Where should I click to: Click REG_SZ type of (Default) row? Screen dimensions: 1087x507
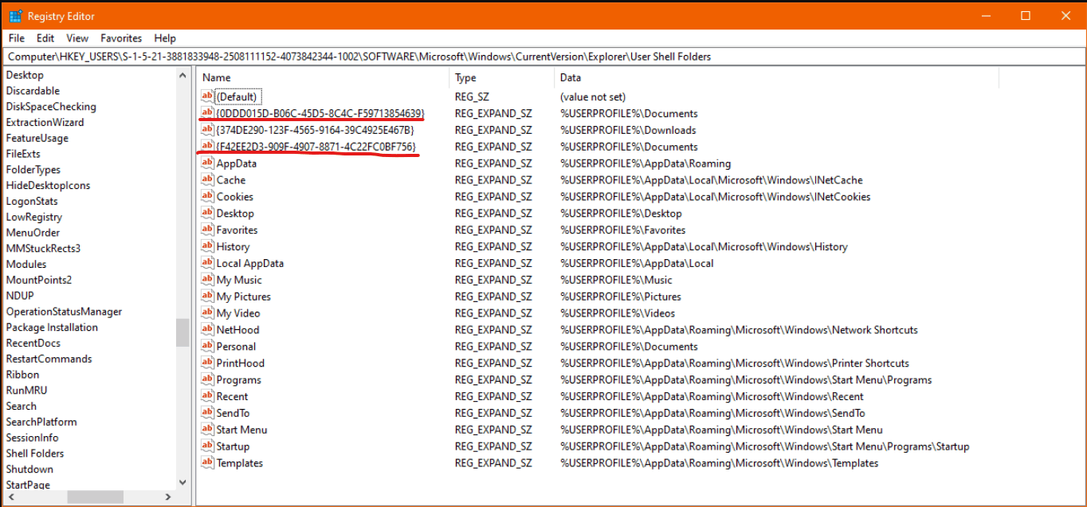(x=473, y=96)
